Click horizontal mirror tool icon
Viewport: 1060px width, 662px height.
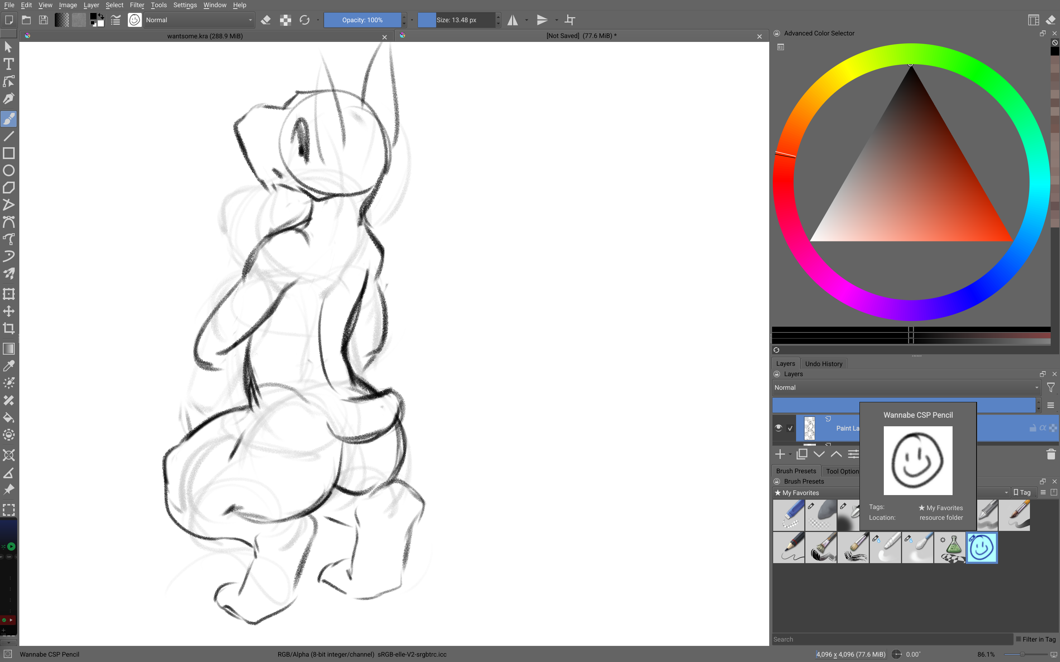point(512,20)
